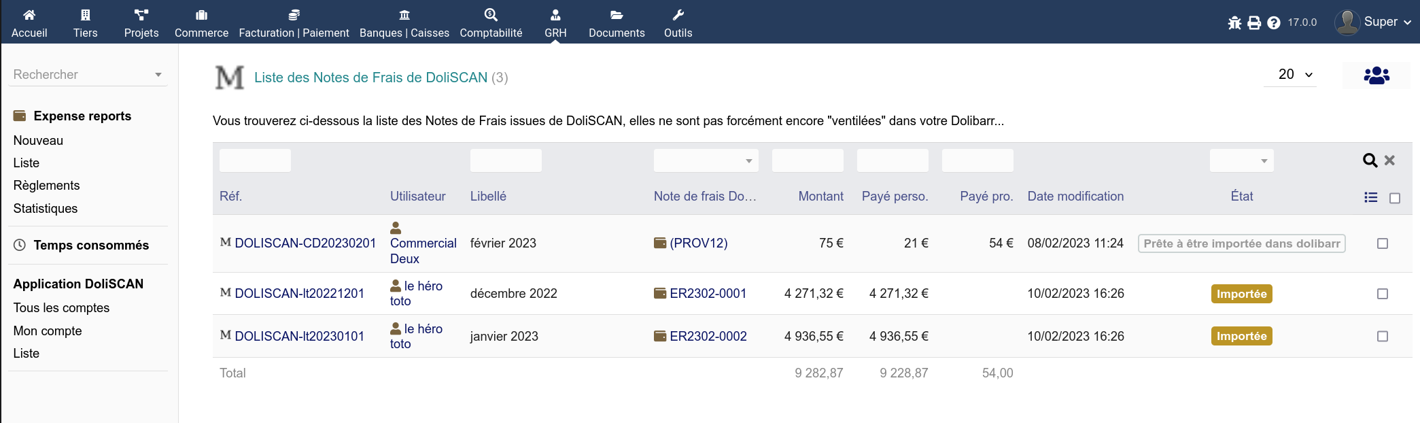Click Liste under Expense reports
The width and height of the screenshot is (1420, 423).
pos(27,163)
